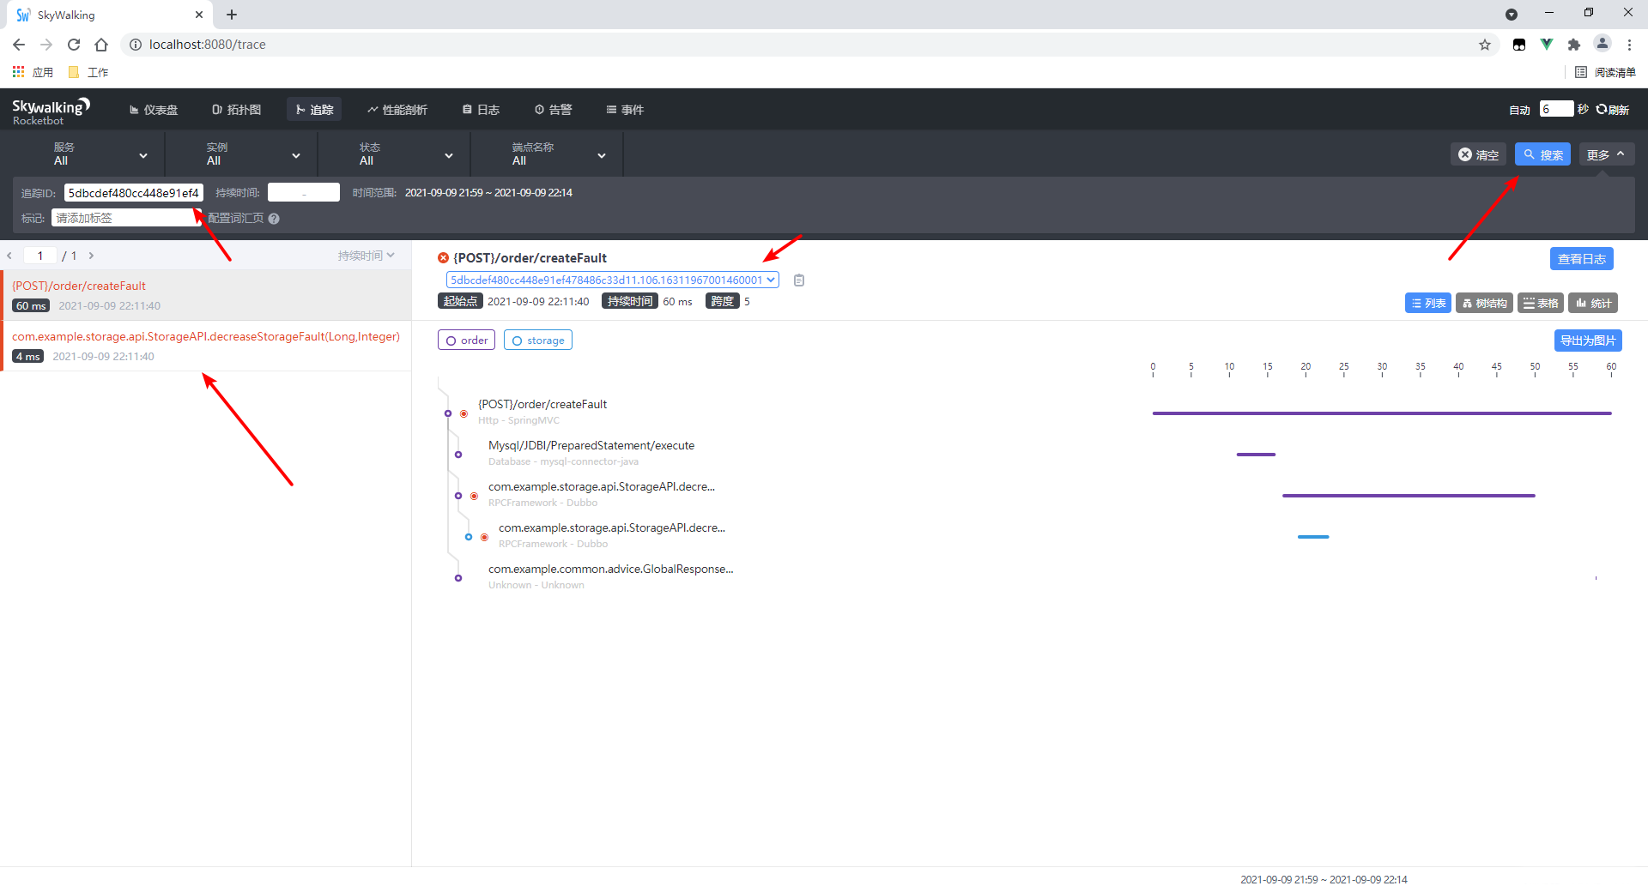1648x892 pixels.
Task: Go back in browser history
Action: point(19,45)
